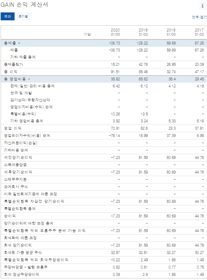Click the -78.14 interest income value
207x280 pixels.
[114, 135]
